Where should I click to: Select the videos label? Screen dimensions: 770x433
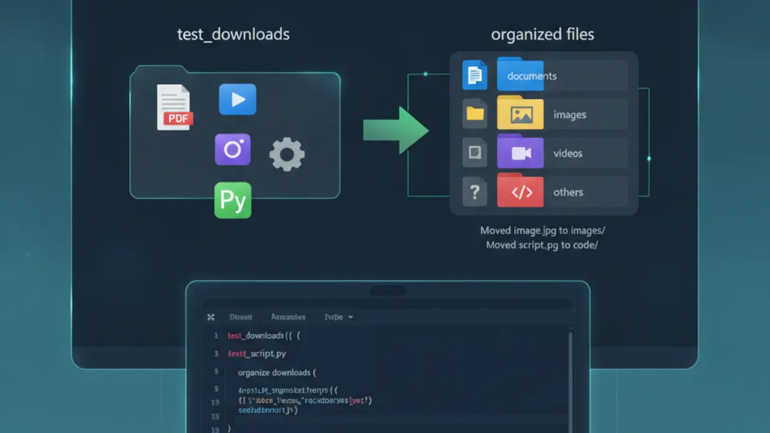click(568, 153)
